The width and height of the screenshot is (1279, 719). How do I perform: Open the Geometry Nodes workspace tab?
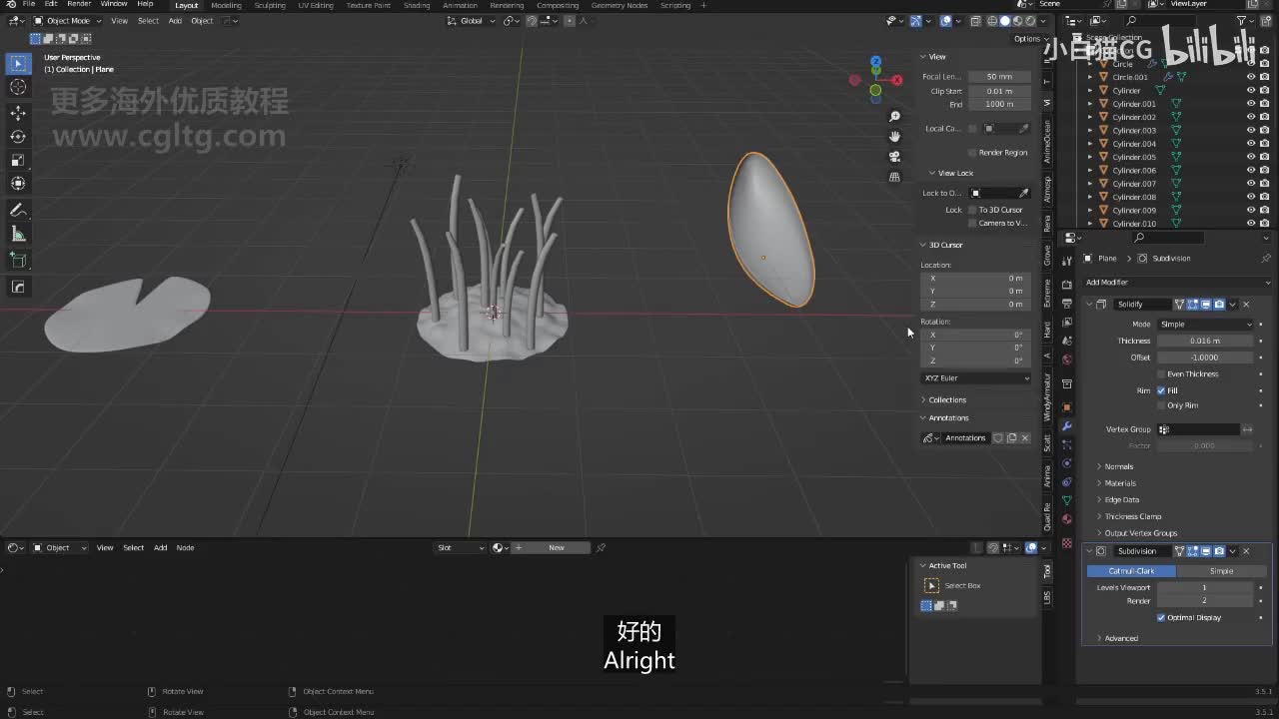click(620, 5)
